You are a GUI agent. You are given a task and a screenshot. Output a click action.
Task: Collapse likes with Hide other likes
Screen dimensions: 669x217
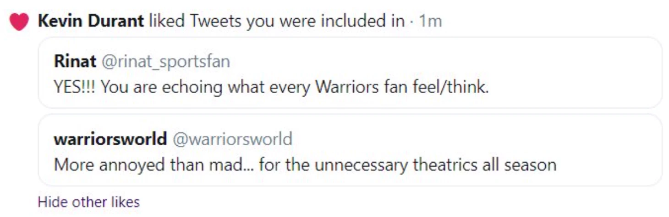tap(88, 202)
